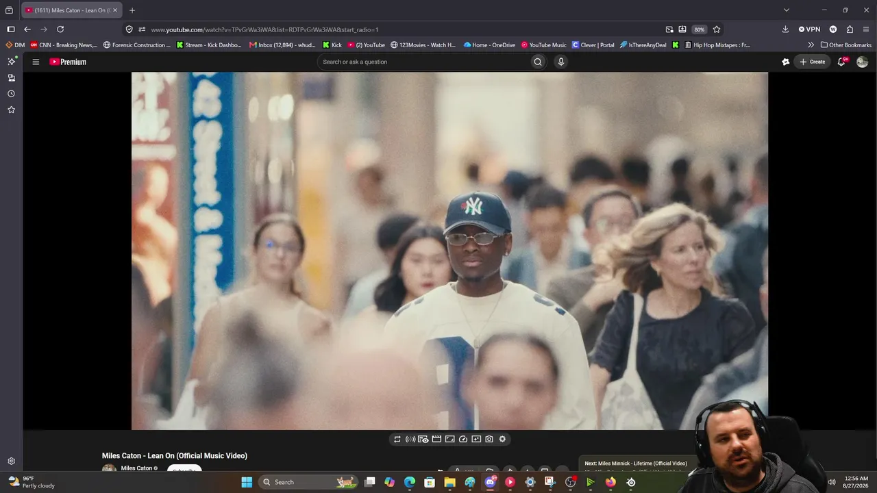Open the enhancer settings gear icon

pyautogui.click(x=502, y=439)
